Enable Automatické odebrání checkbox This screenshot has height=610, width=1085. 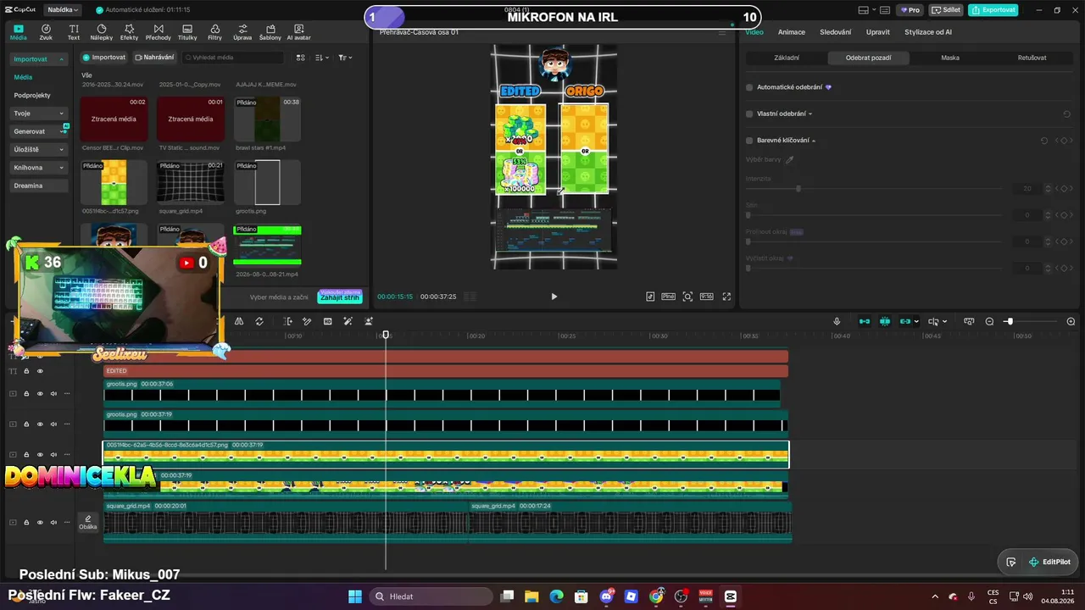tap(749, 87)
